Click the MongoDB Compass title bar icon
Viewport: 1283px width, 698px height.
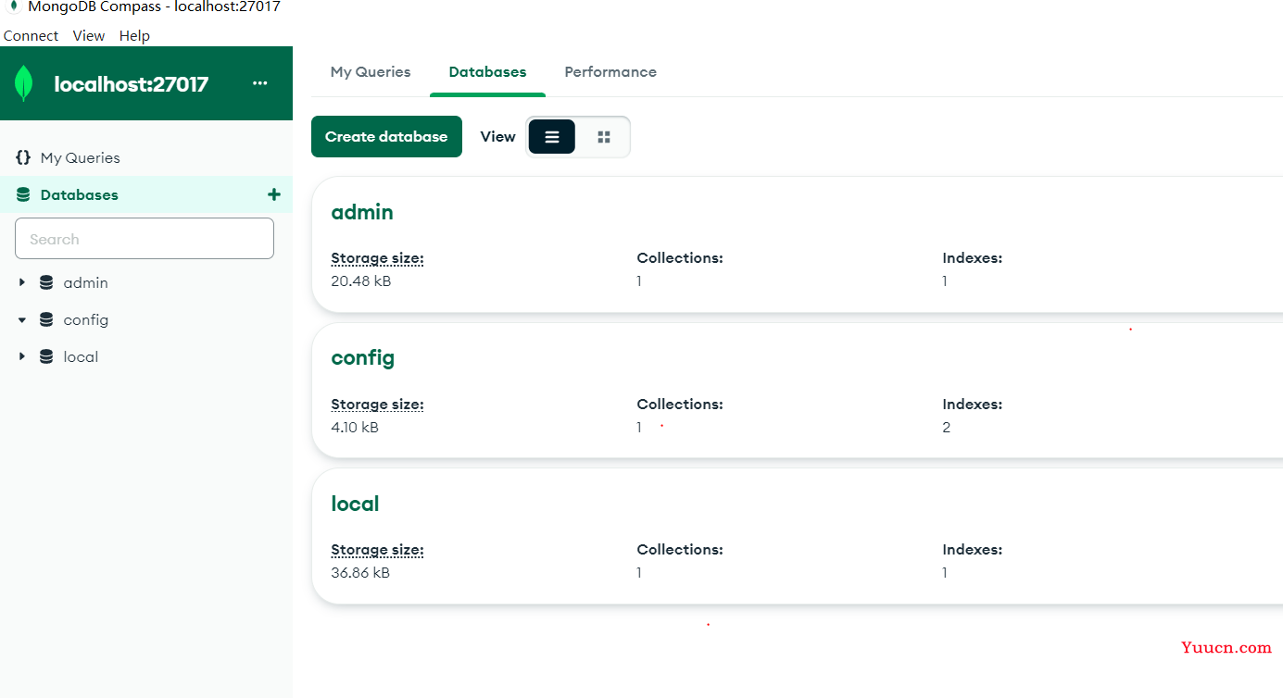tap(14, 7)
